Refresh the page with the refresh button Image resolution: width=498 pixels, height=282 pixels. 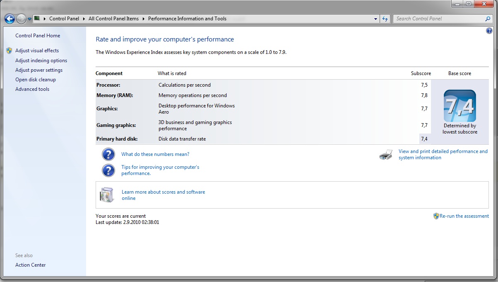[385, 19]
